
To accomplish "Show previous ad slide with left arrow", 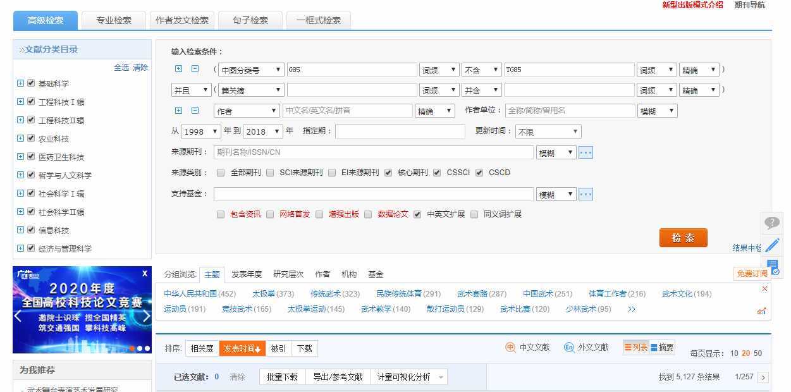I will point(18,315).
